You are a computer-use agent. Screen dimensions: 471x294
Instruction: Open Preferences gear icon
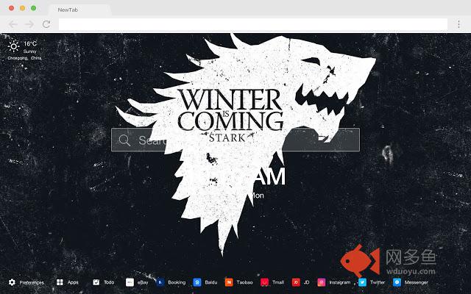click(x=12, y=282)
